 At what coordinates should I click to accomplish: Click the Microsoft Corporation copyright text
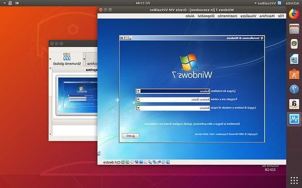point(226,134)
